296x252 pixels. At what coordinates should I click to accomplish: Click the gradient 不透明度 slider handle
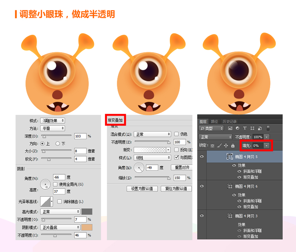click(x=169, y=142)
